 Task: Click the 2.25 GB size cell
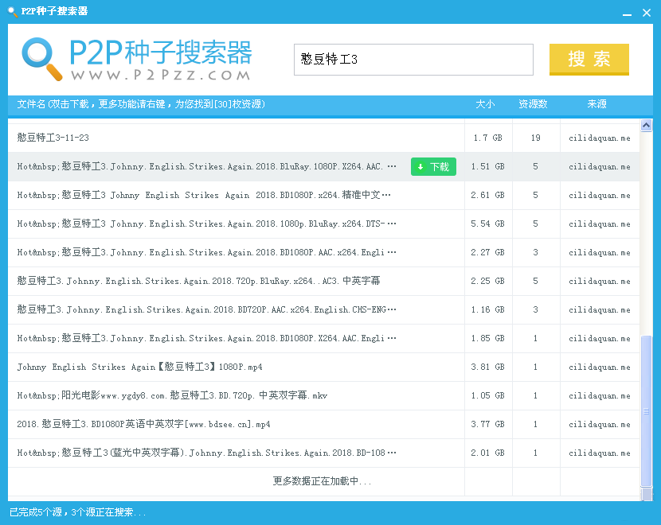(x=488, y=282)
